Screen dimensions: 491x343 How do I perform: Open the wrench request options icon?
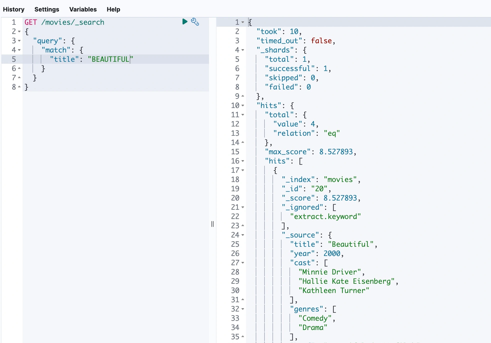click(195, 22)
